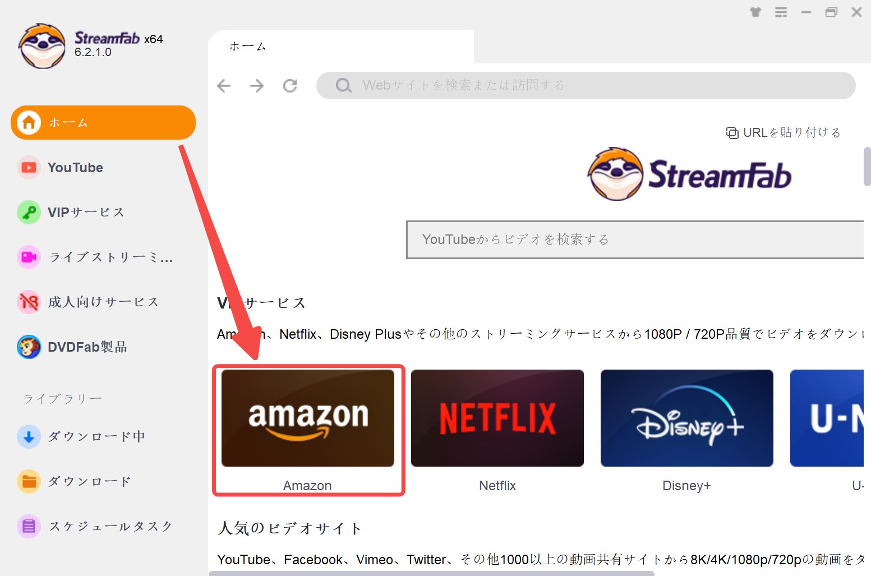Click the vertical scrollbar thumb
The image size is (871, 576).
[x=867, y=166]
